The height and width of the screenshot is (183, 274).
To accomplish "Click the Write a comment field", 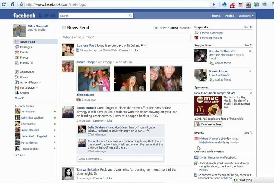I will tap(121, 159).
